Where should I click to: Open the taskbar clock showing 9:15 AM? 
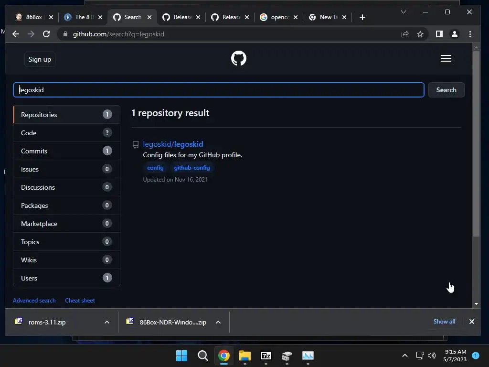tap(455, 356)
